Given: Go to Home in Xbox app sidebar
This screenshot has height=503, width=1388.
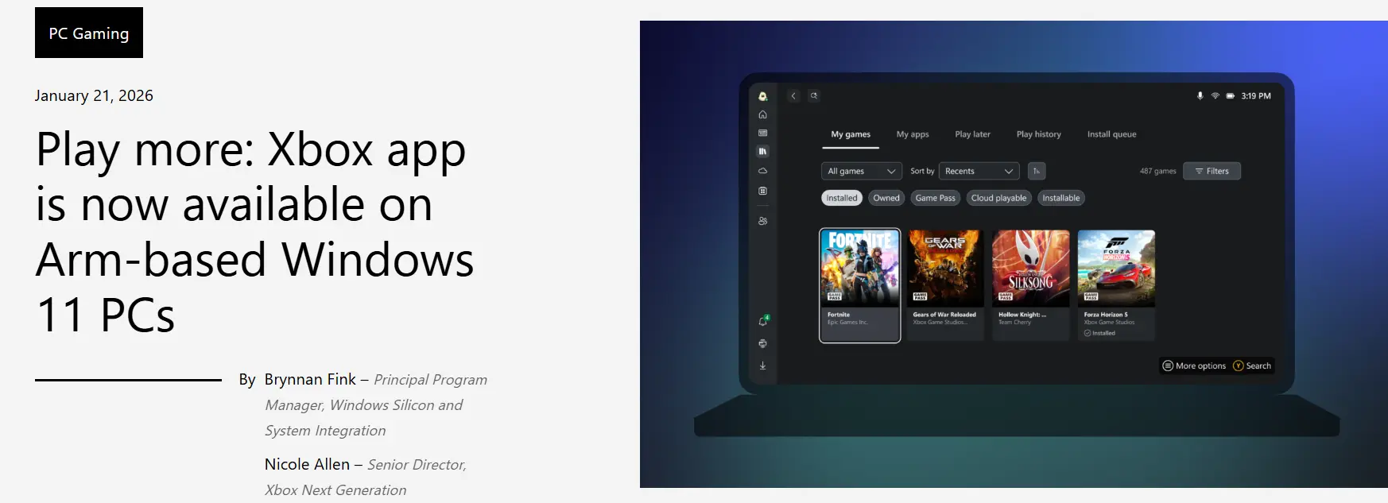Looking at the screenshot, I should pos(762,114).
